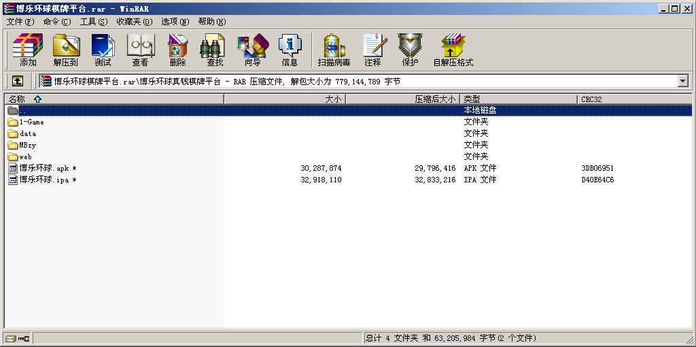The height and width of the screenshot is (347, 696).
Task: Click the CRC32 value 3DB06951
Action: click(597, 168)
